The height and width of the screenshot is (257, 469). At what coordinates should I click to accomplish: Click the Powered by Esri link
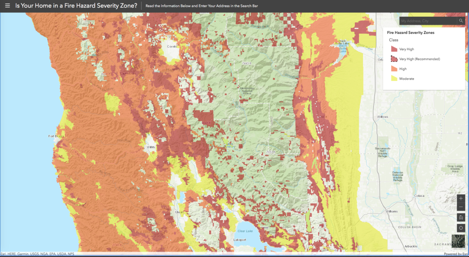coord(456,254)
